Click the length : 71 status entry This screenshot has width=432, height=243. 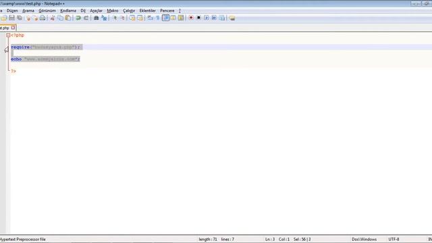coord(208,240)
